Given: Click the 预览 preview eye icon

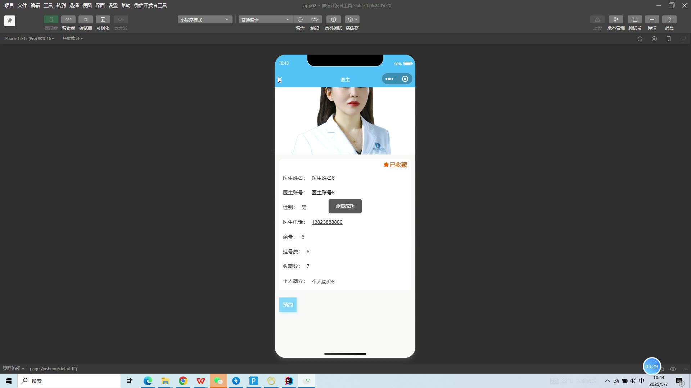Looking at the screenshot, I should point(315,19).
